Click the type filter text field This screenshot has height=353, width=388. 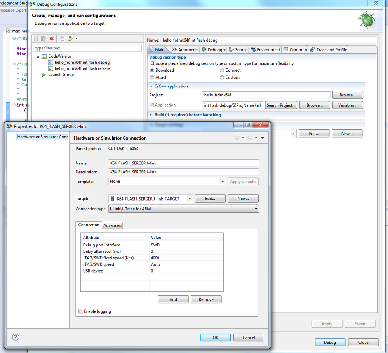coord(88,48)
